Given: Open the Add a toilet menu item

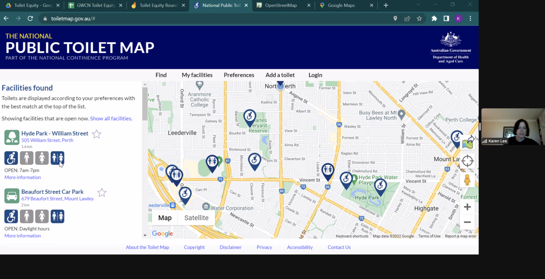Looking at the screenshot, I should coord(280,75).
